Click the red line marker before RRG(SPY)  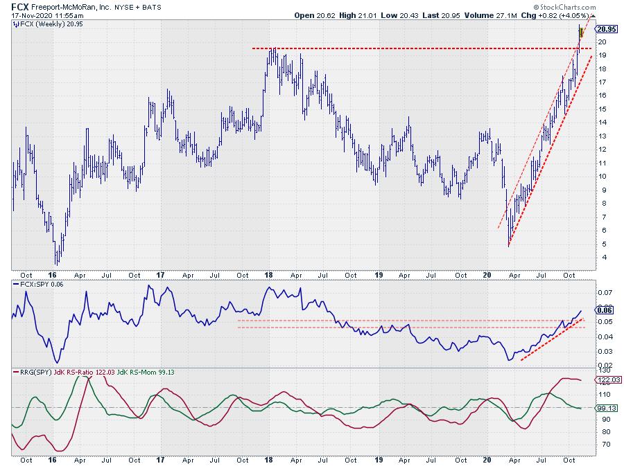17,373
